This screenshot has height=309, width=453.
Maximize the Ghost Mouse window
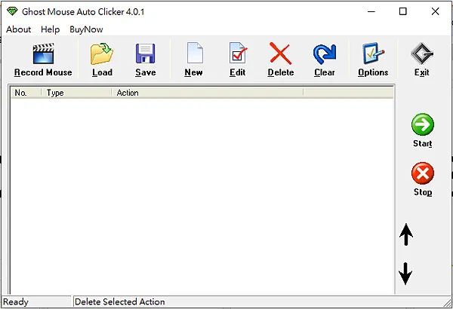pos(402,11)
